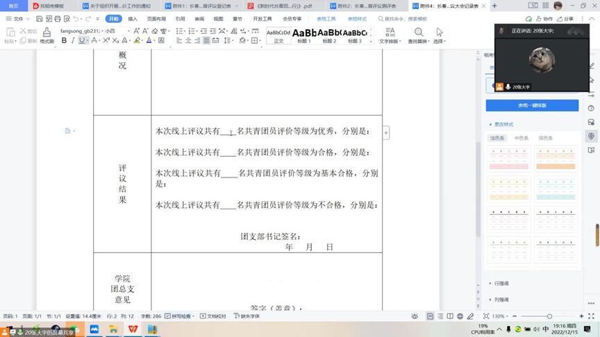Switch to reading view book icon

click(x=450, y=316)
